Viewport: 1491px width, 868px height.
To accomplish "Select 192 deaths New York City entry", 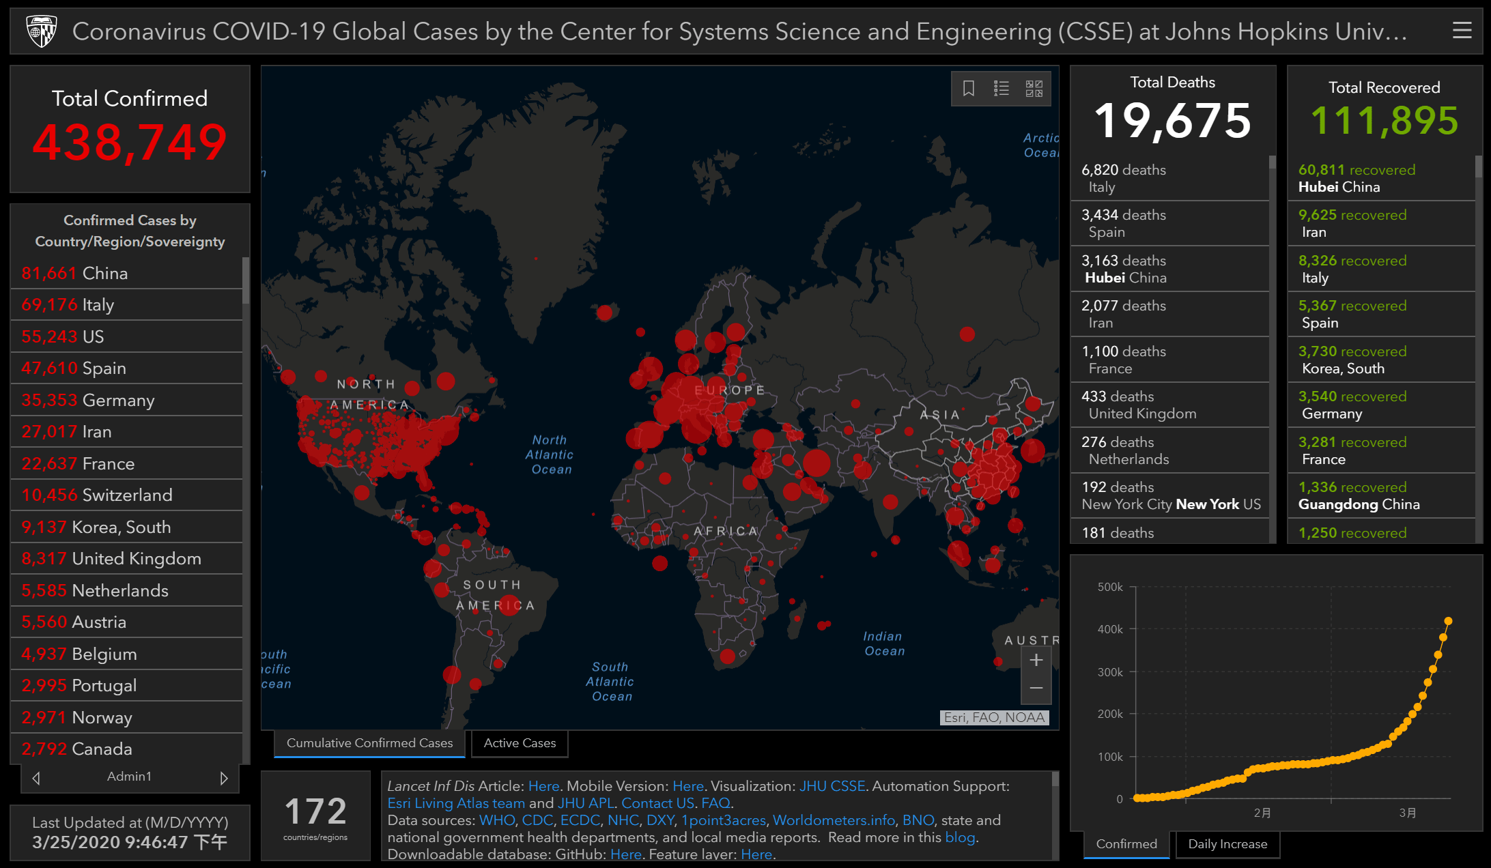I will coord(1169,495).
